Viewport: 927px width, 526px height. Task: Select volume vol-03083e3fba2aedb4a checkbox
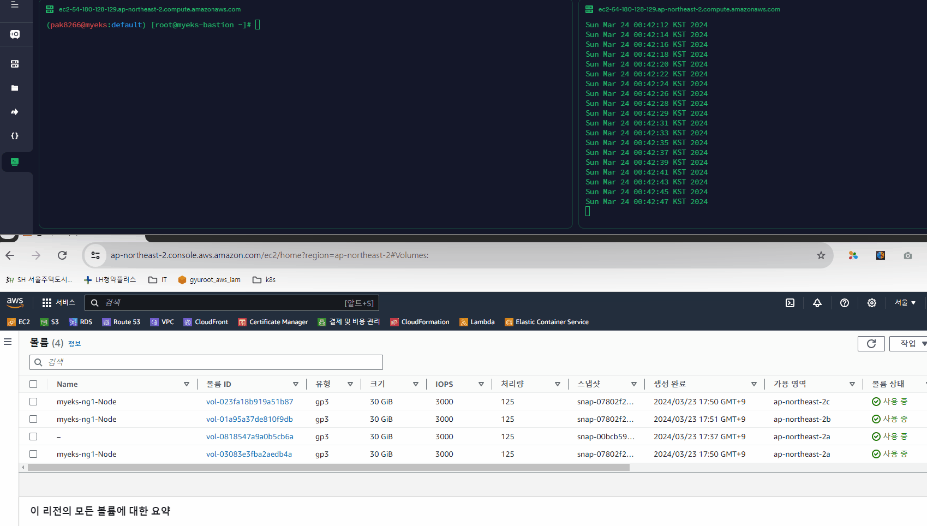pyautogui.click(x=33, y=454)
